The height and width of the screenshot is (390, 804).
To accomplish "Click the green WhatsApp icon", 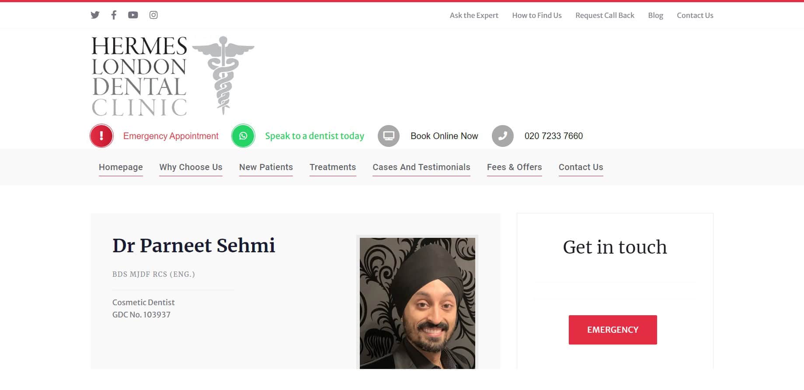I will coord(243,136).
